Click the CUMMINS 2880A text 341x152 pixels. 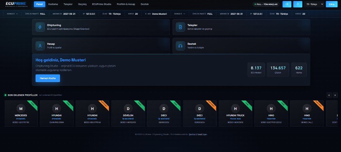(x=57, y=122)
